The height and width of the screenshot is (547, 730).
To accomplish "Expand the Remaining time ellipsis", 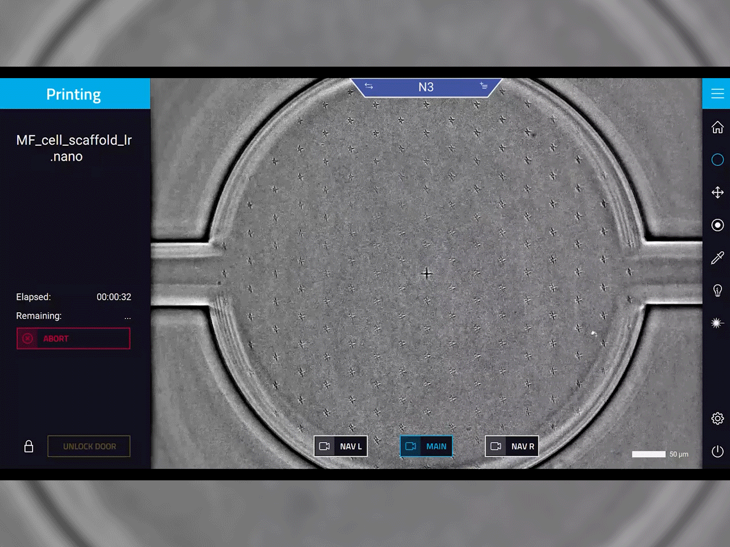I will pyautogui.click(x=127, y=318).
